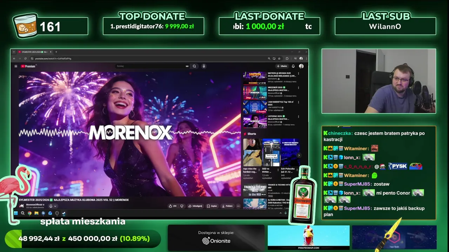Click the Pobierz download button
Viewport: 449px width, 252px height.
pos(227,206)
